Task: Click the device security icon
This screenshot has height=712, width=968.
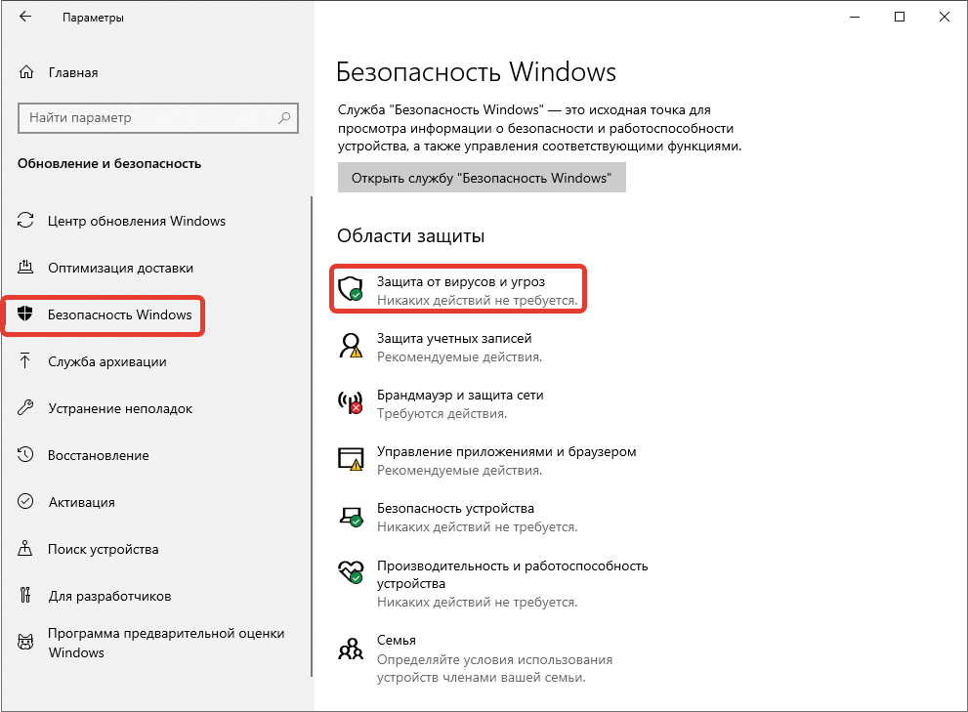Action: tap(350, 516)
